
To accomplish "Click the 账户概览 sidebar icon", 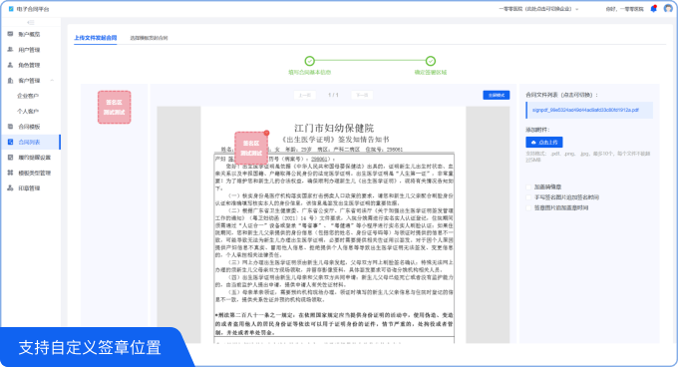I will pos(10,34).
